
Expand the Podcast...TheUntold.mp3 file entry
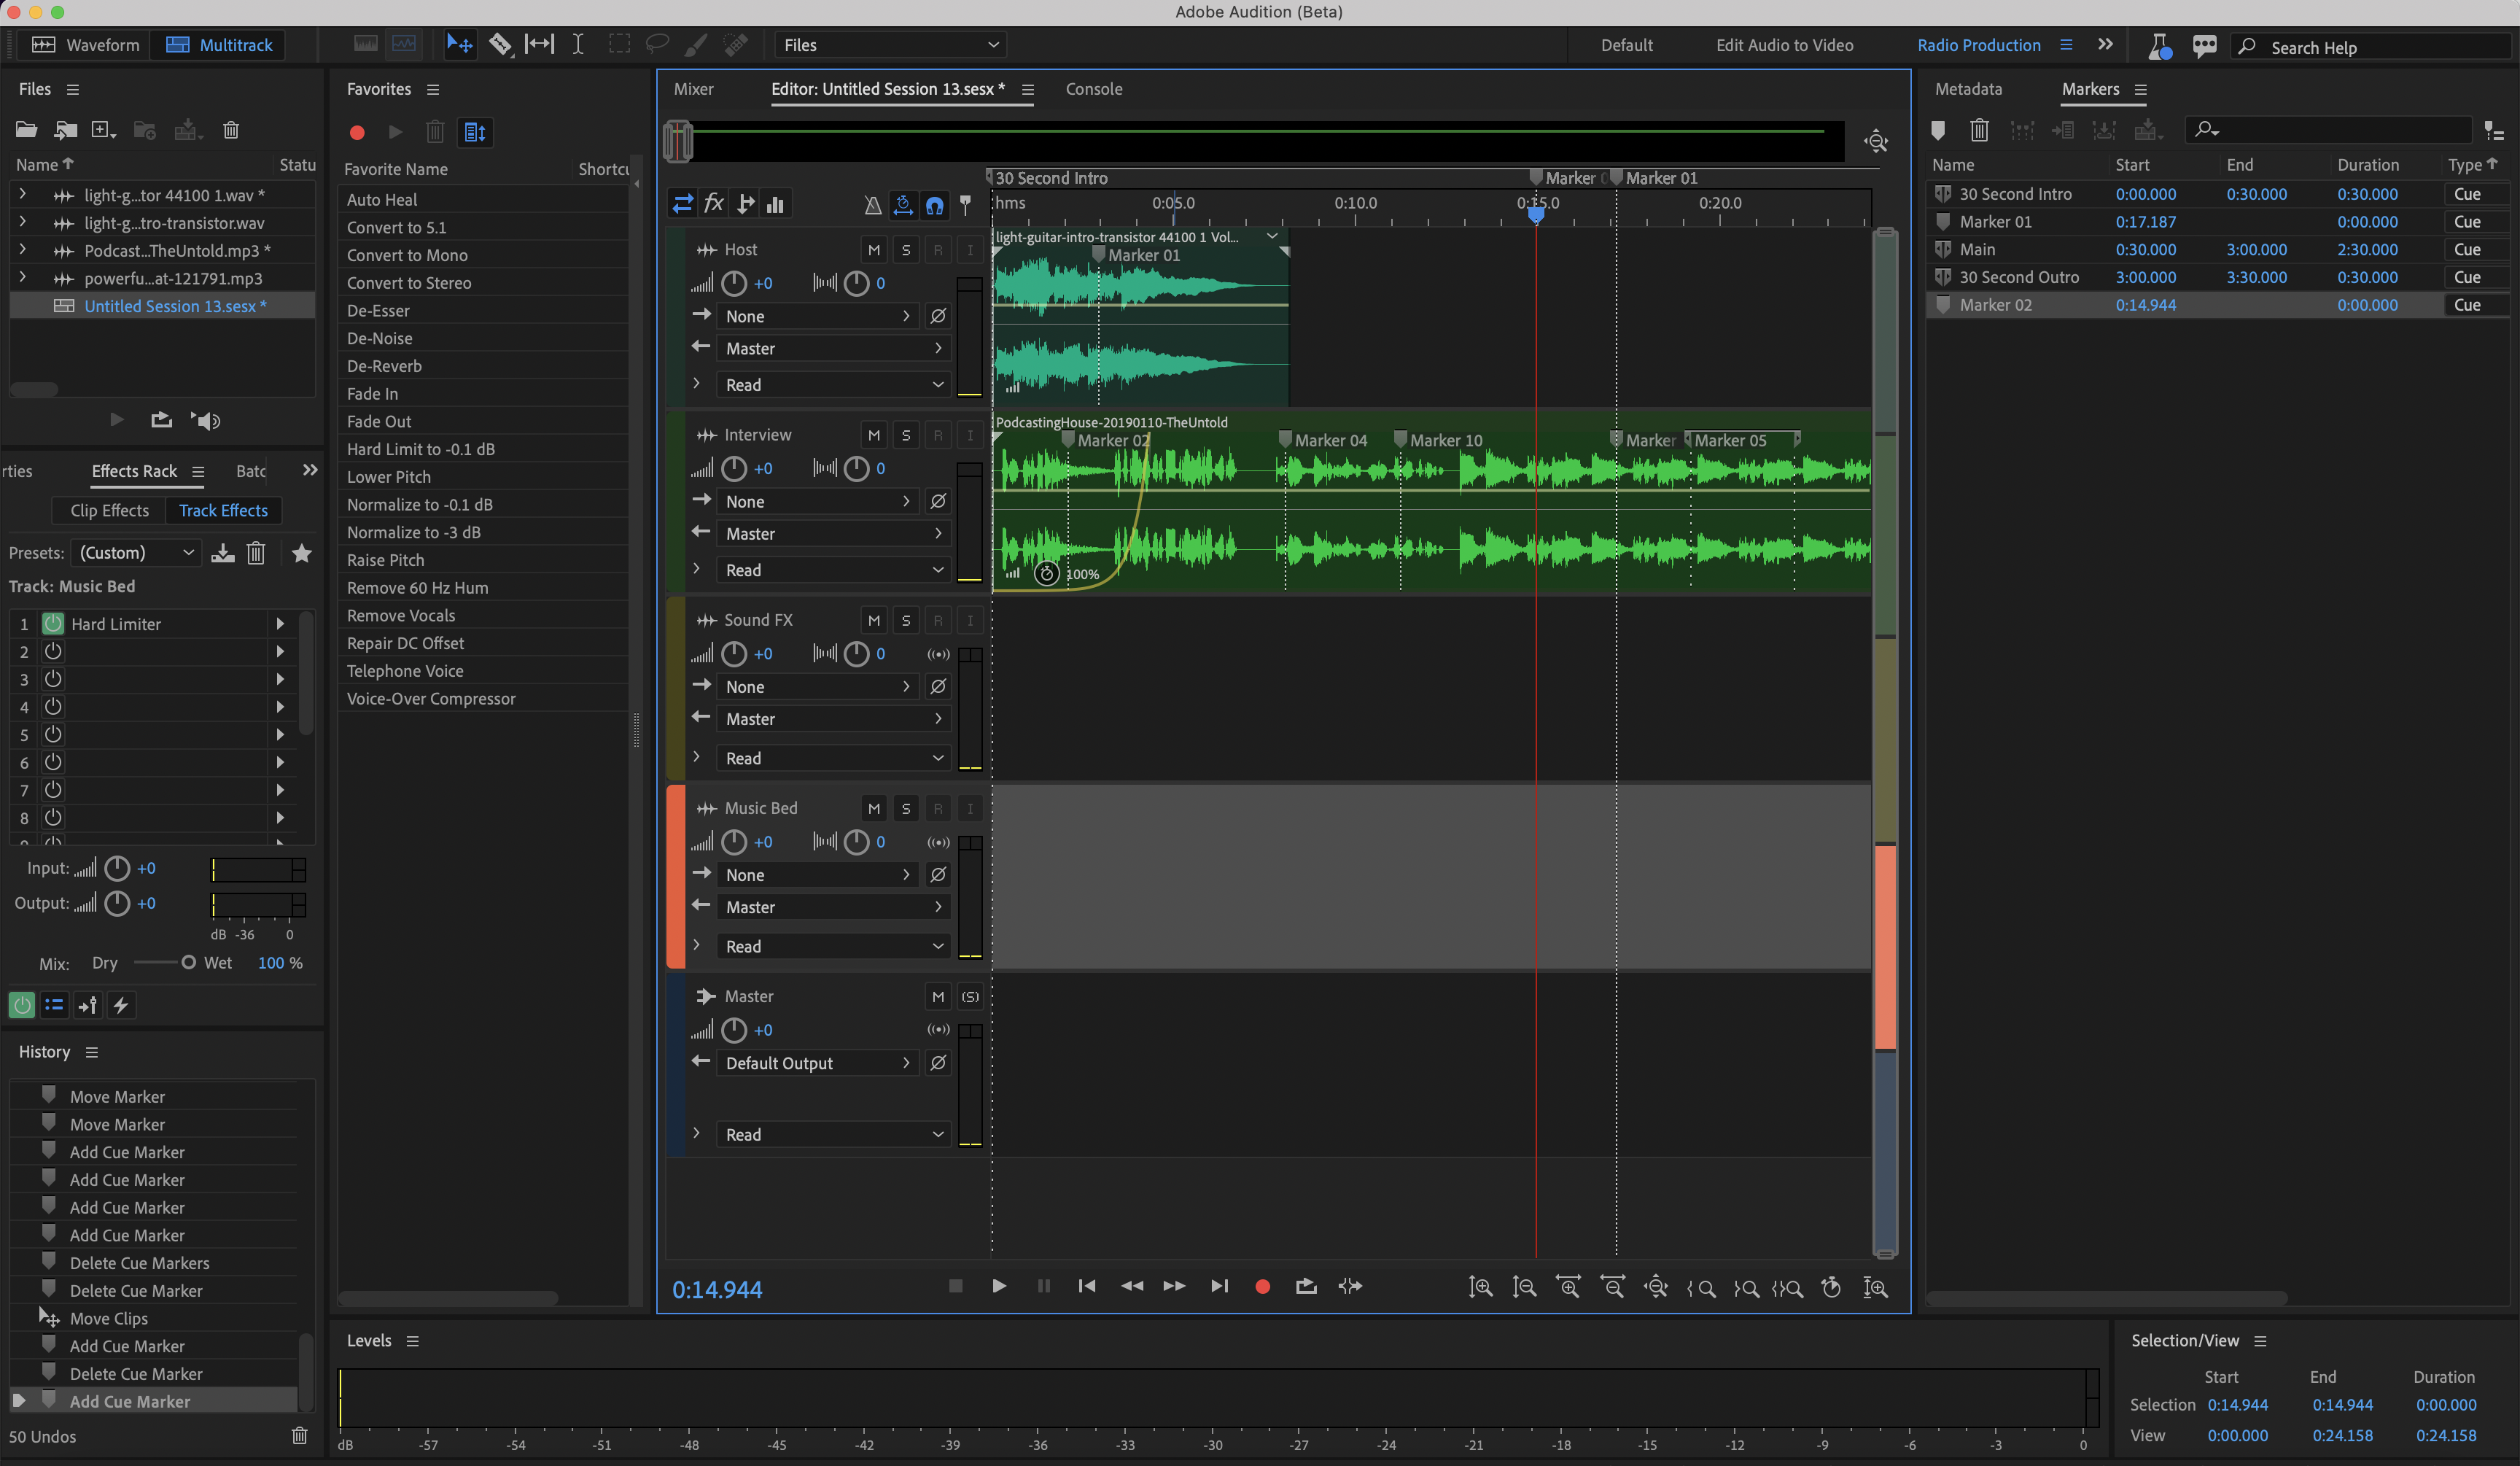22,250
